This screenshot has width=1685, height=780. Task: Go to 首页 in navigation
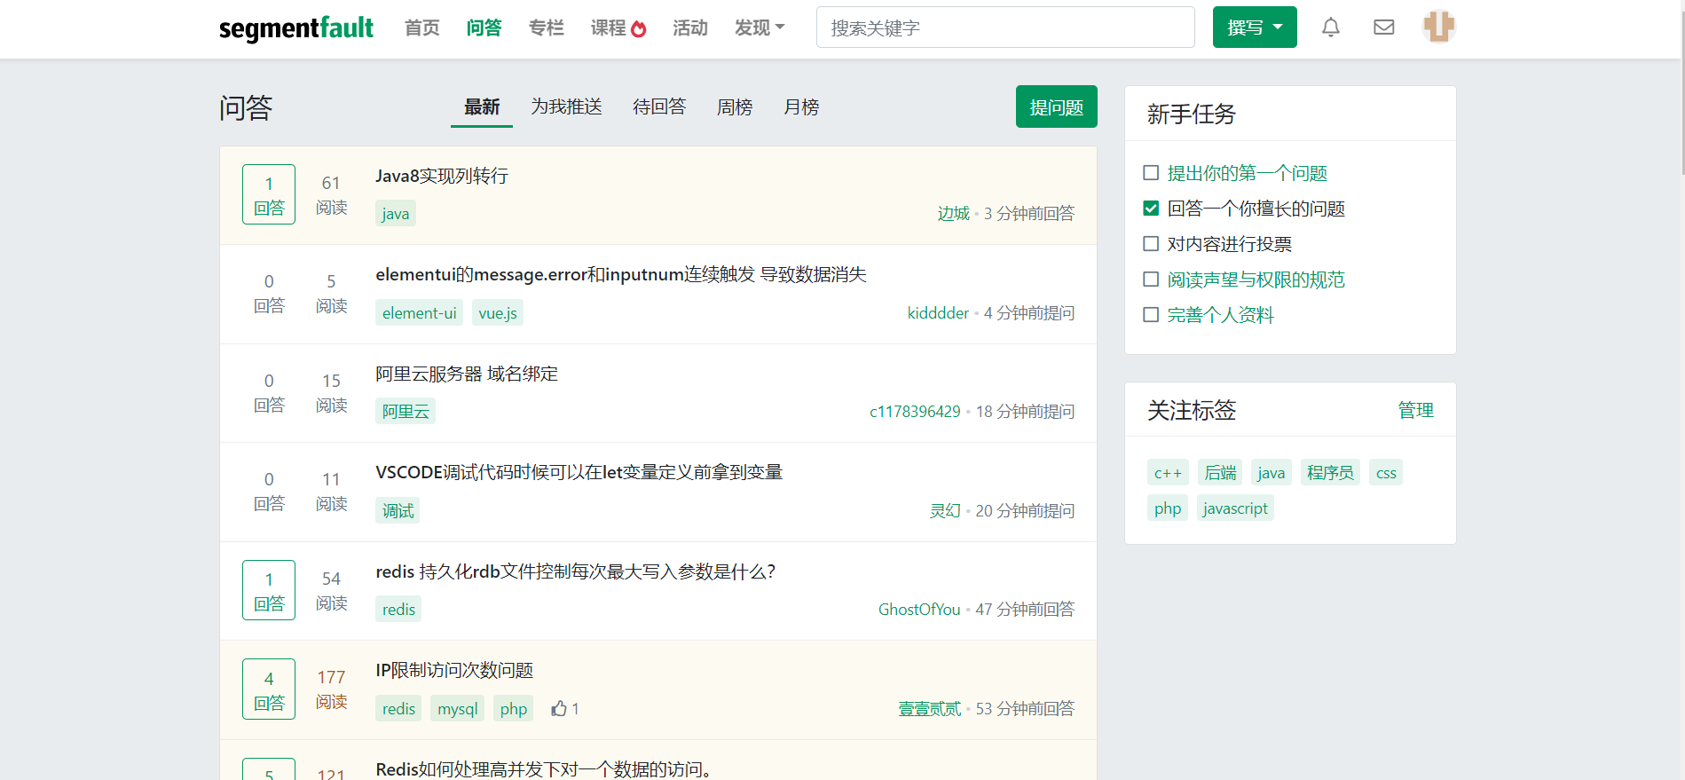pos(422,28)
